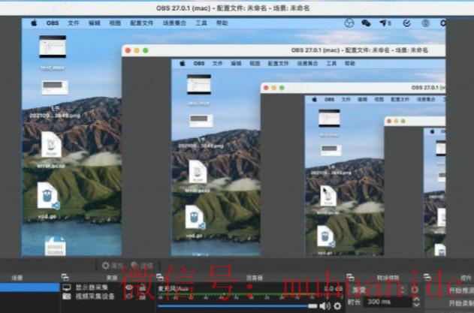The width and height of the screenshot is (474, 313).
Task: Click the 300 ms duration field
Action: tap(388, 302)
